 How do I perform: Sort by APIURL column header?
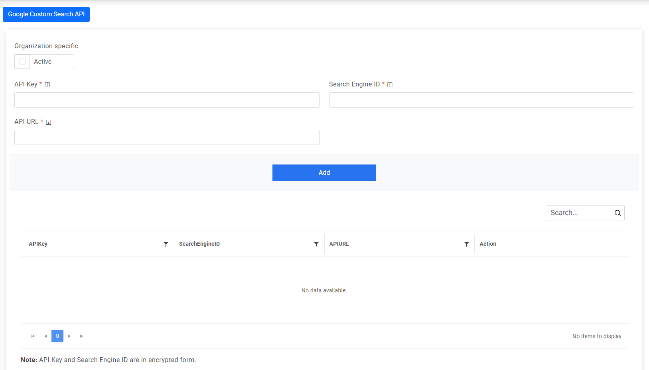(x=339, y=244)
